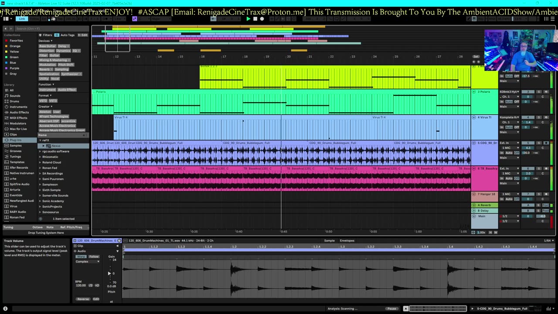Image resolution: width=558 pixels, height=314 pixels.
Task: Open 828mk3 Hybrid input dropdown on Polaris
Action: [x=510, y=92]
